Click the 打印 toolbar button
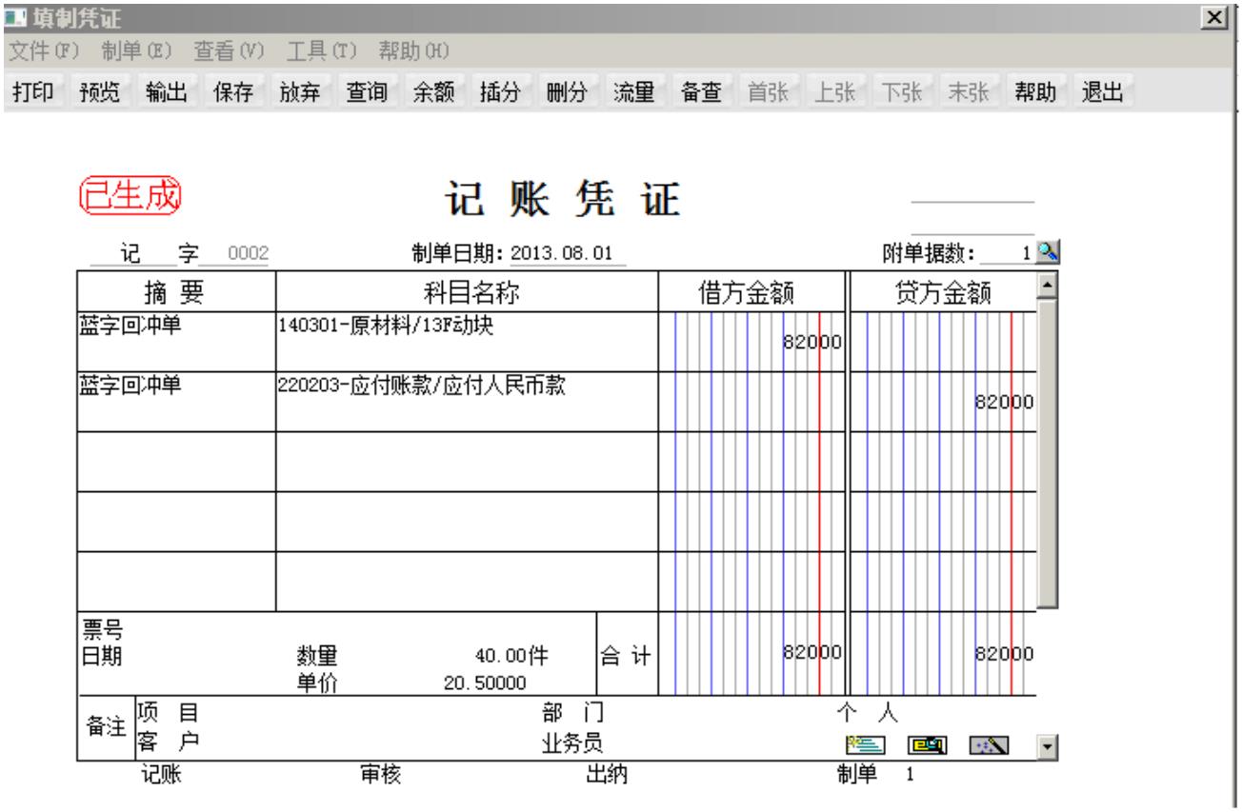Screen dimensions: 1242x812 click(x=31, y=93)
